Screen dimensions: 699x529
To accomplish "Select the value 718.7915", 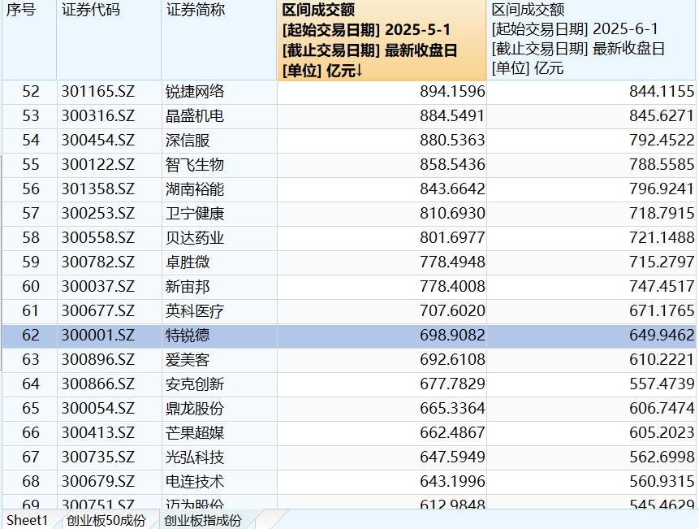I will pos(591,214).
